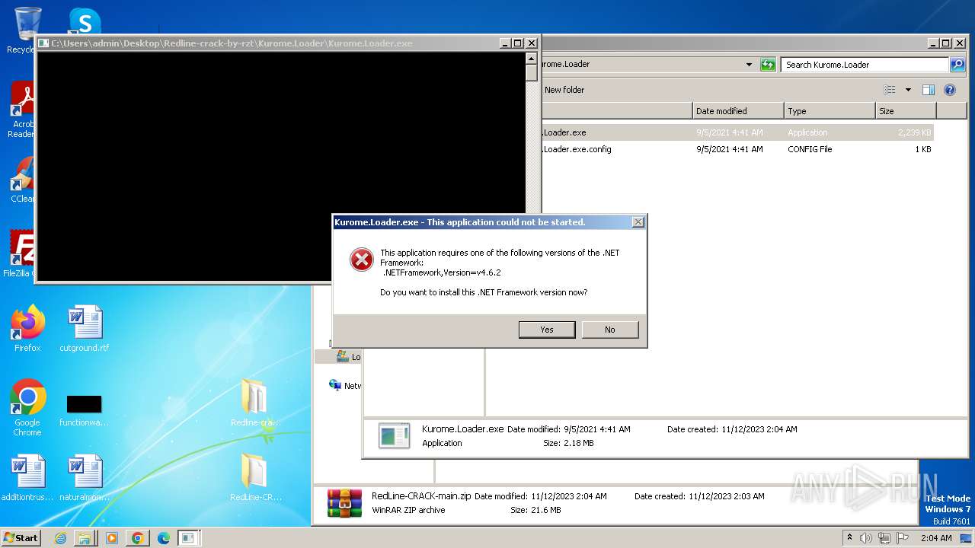Click Action Center flag tray icon
This screenshot has width=975, height=548.
click(x=903, y=538)
